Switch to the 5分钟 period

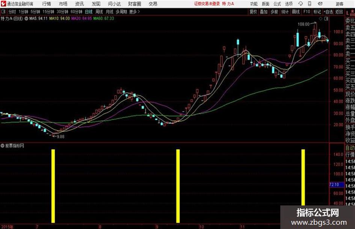[x=35, y=12]
